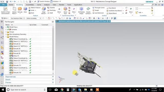
Task: Open File Explorer from taskbar
Action: 86,90
